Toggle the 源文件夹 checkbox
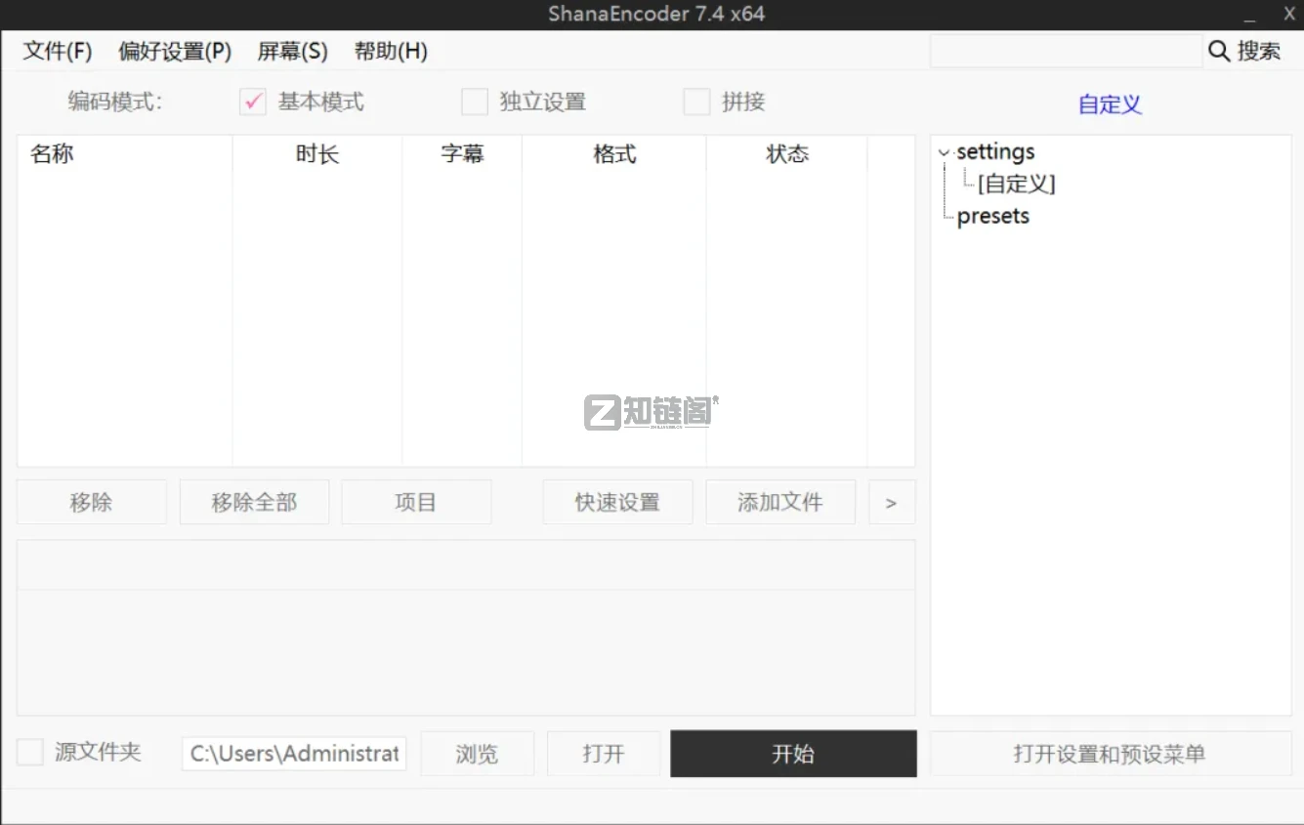The height and width of the screenshot is (825, 1304). click(27, 752)
